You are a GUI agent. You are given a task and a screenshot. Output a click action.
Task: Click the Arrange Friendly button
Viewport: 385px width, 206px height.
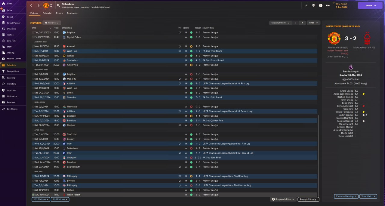[x=308, y=199]
